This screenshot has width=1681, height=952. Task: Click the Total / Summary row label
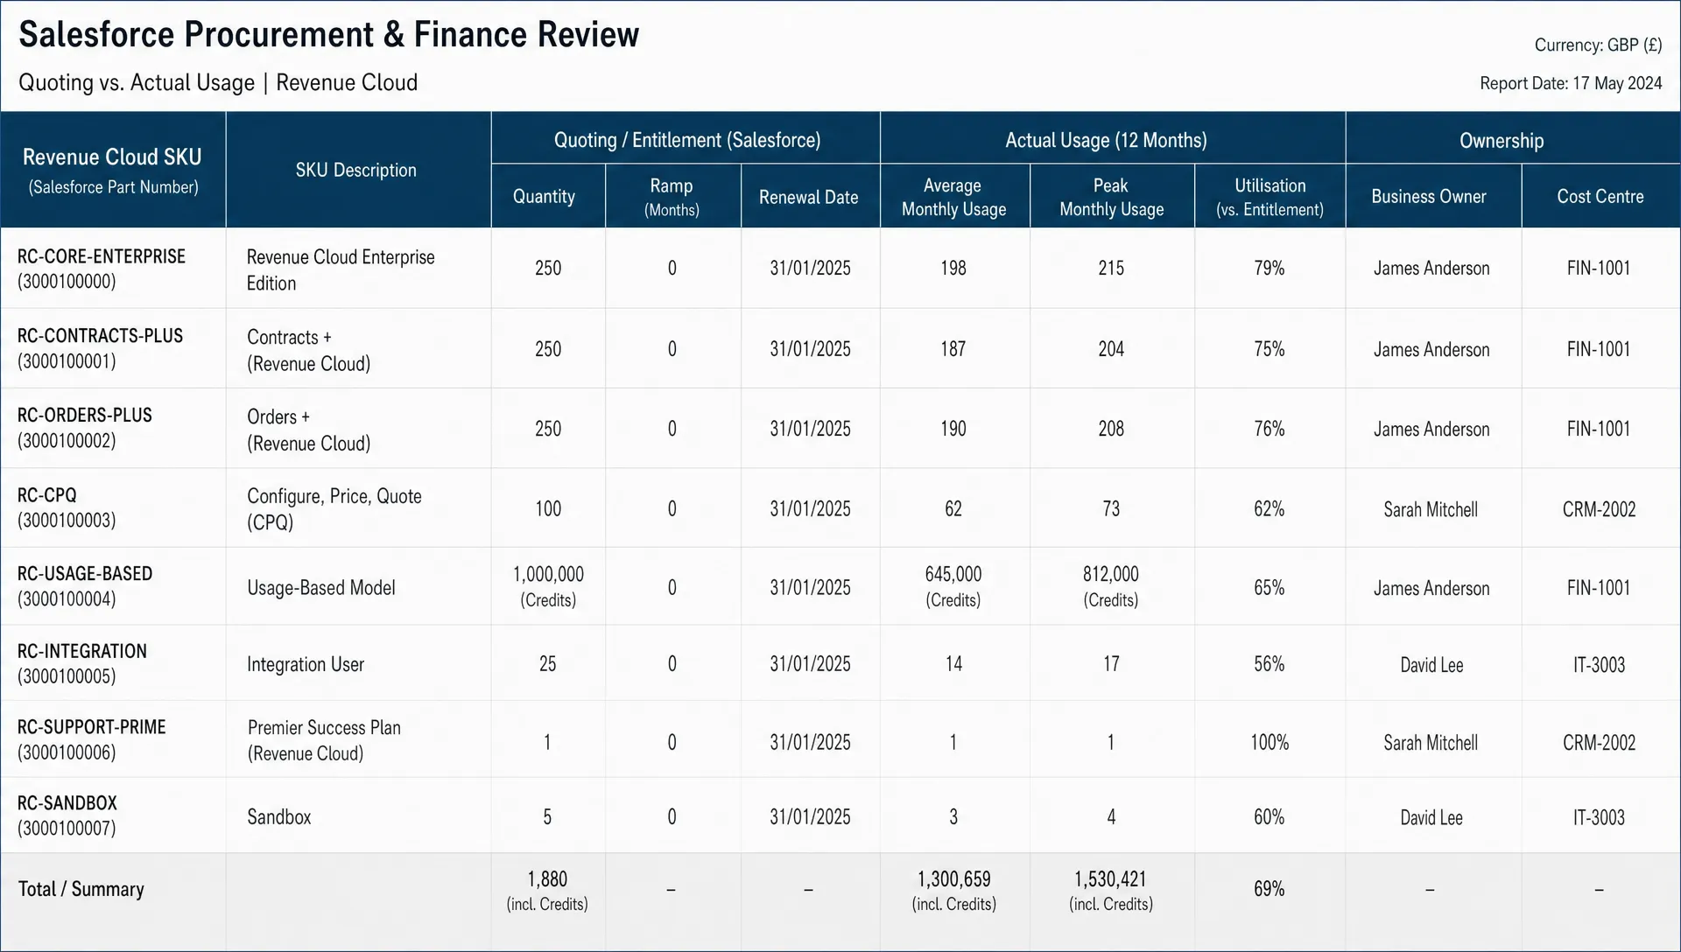coord(81,889)
